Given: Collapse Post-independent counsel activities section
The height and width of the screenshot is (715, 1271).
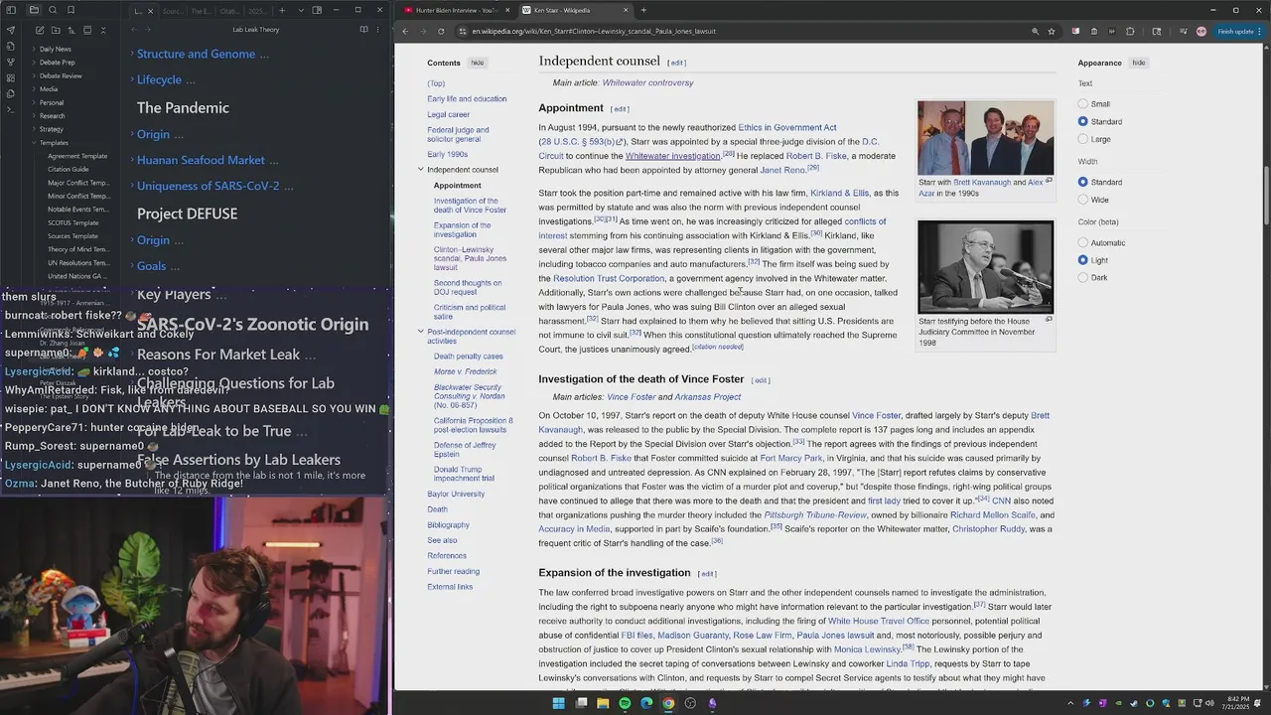Looking at the screenshot, I should click(421, 332).
